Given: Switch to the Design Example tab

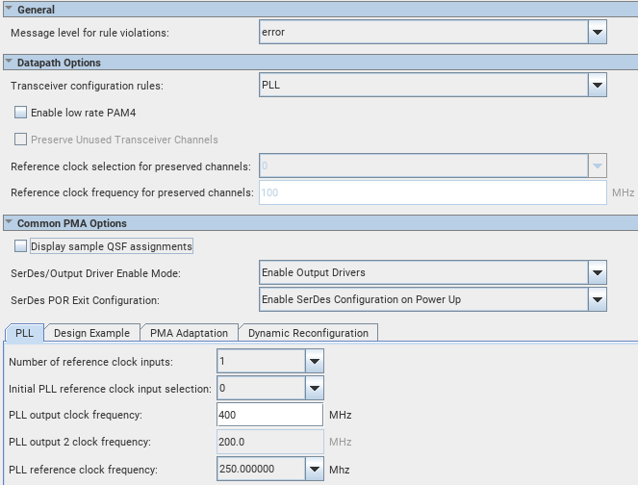Looking at the screenshot, I should 91,333.
